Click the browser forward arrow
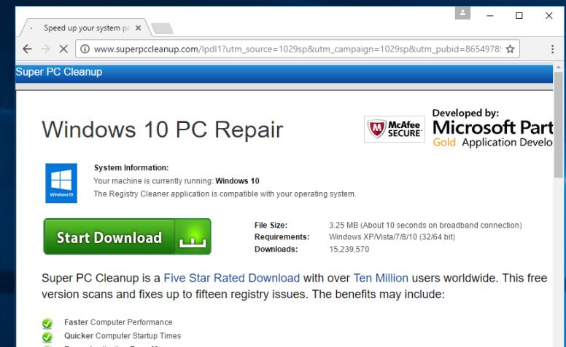Image resolution: width=566 pixels, height=347 pixels. [45, 49]
